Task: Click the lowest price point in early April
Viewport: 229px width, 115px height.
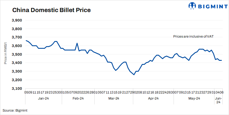Action: point(134,75)
